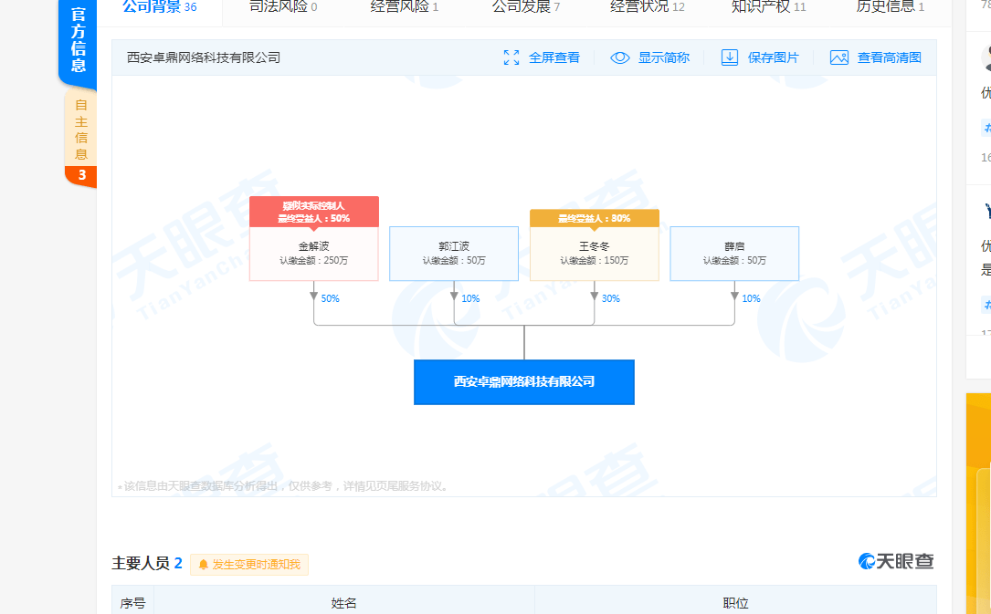Screen dimensions: 991x614
Task: Click the 全屏查看 fullscreen expand icon
Action: [511, 57]
